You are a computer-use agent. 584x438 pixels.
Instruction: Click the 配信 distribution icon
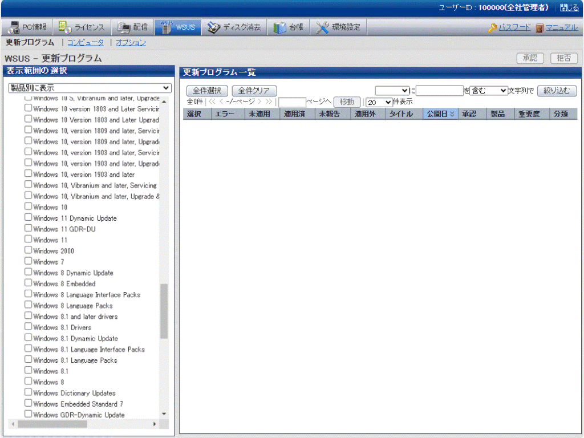point(124,27)
